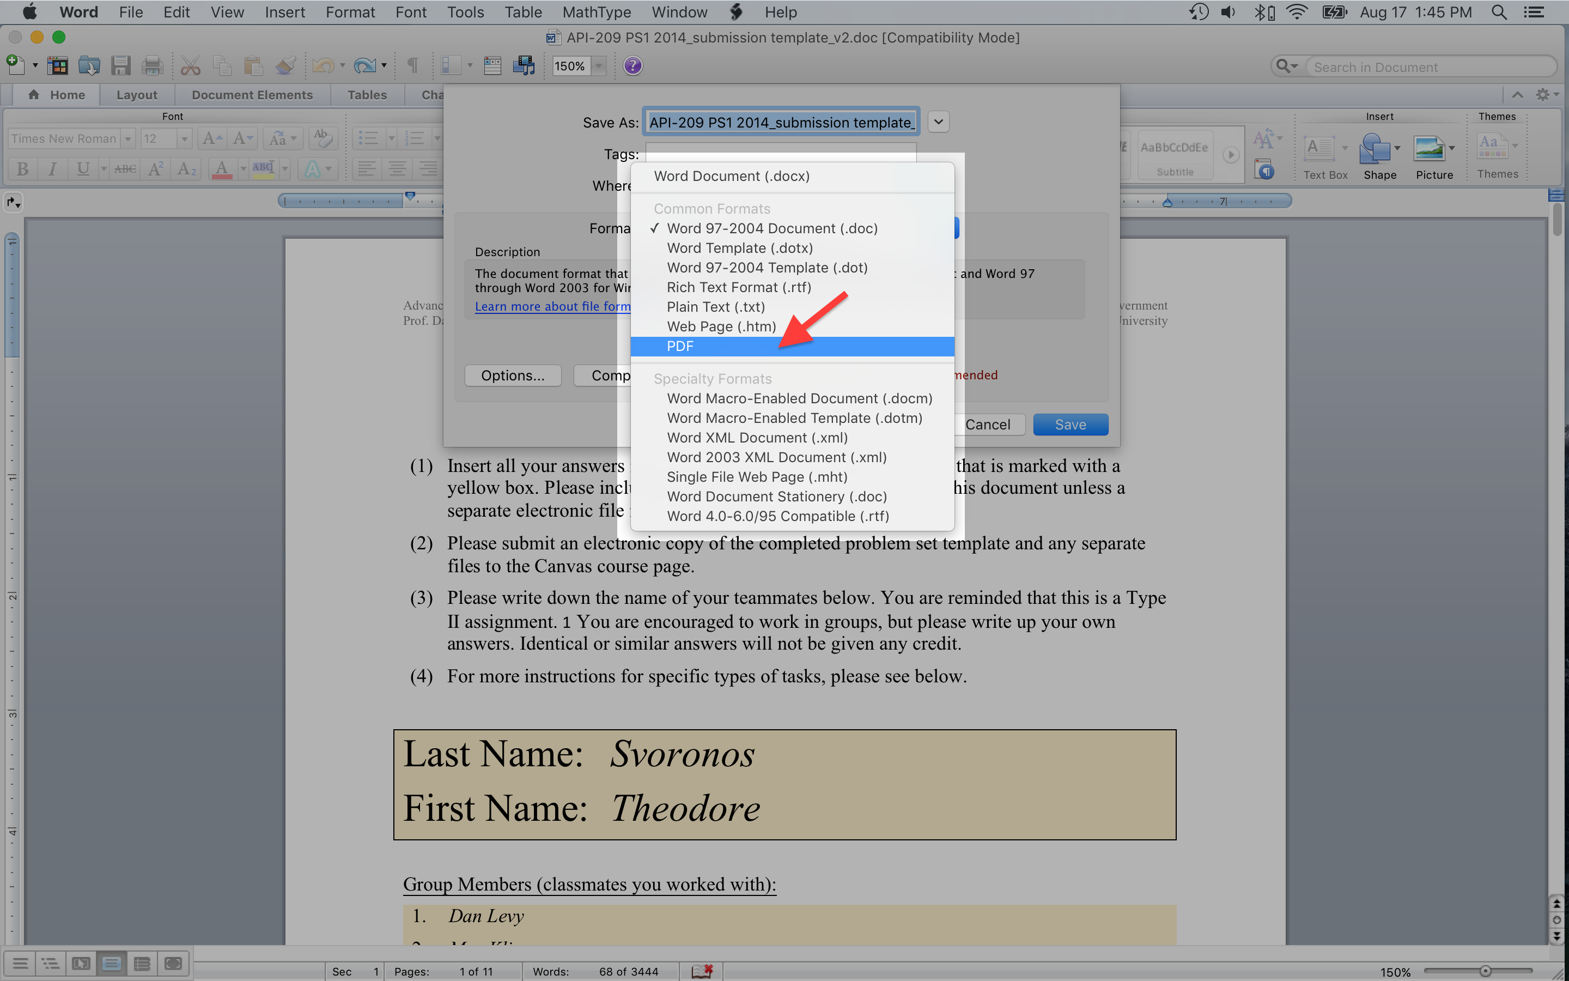Click the Superscript icon
This screenshot has width=1569, height=981.
click(156, 169)
